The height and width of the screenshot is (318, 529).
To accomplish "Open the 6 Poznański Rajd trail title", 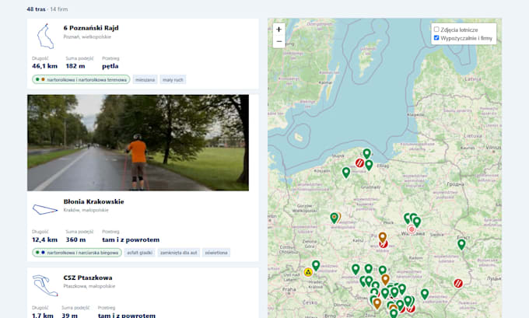I will pyautogui.click(x=91, y=28).
